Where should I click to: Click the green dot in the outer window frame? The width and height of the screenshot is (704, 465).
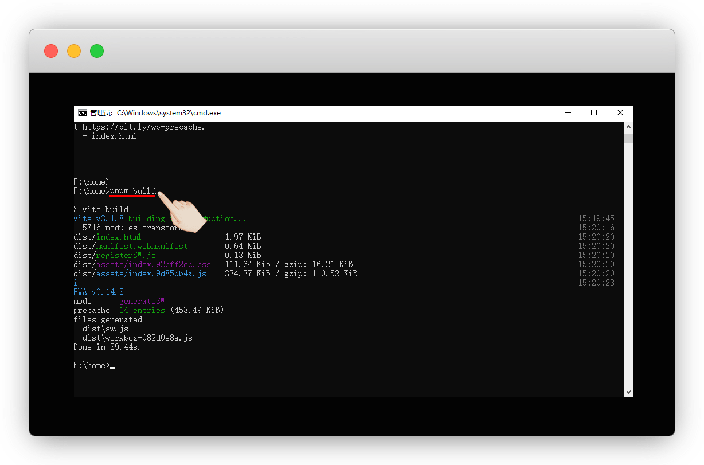(97, 51)
